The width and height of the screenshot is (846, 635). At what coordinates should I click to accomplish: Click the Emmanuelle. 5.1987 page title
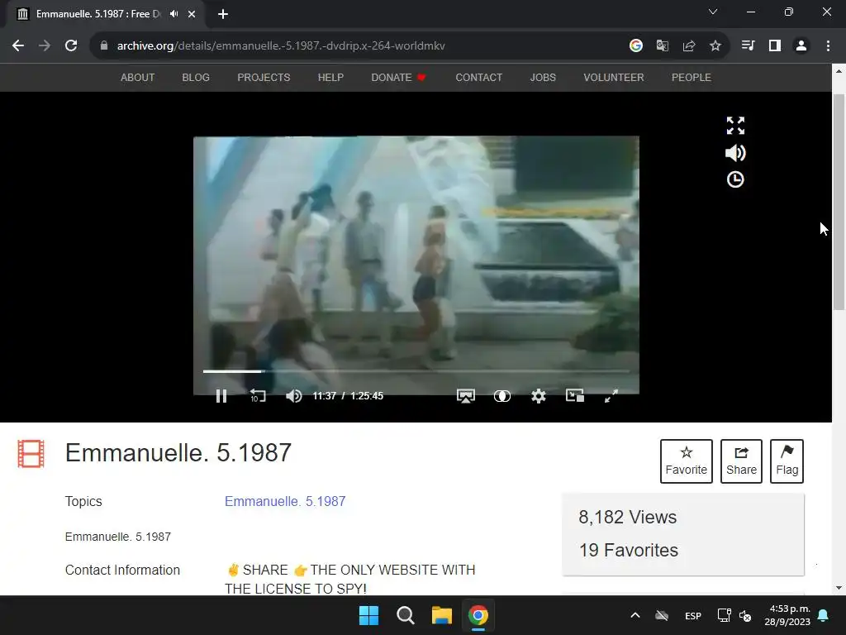point(178,452)
